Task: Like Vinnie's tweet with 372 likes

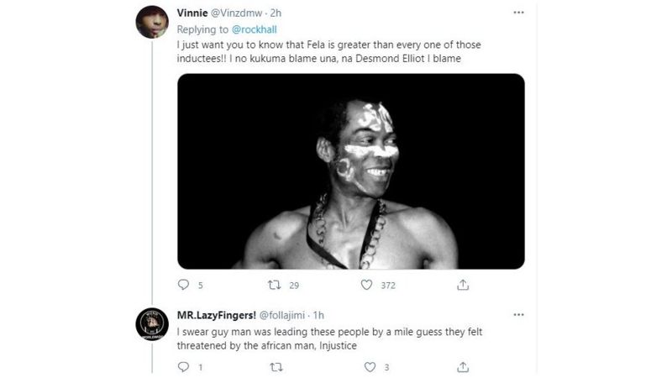Action: pyautogui.click(x=366, y=286)
